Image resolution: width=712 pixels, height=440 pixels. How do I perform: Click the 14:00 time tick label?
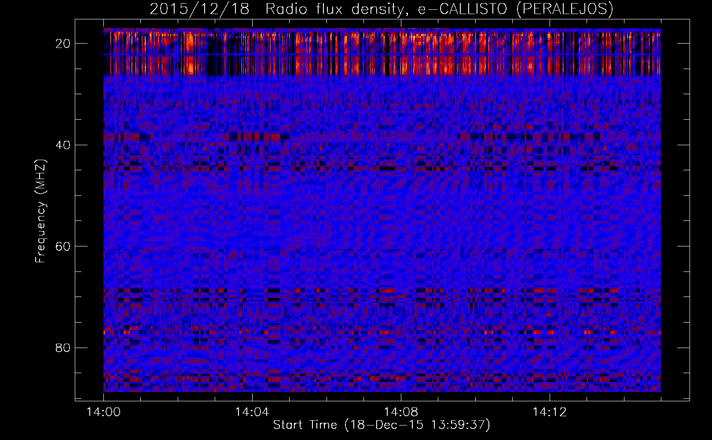103,412
